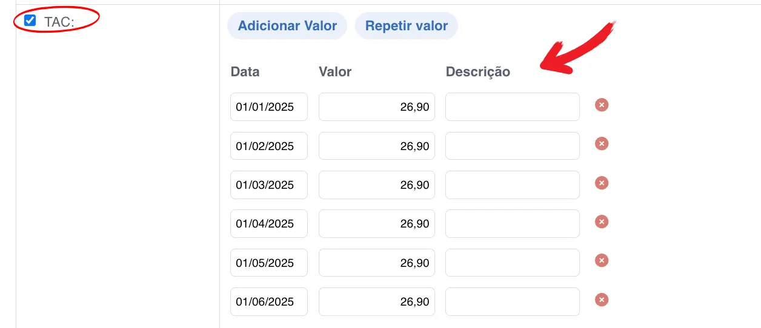The width and height of the screenshot is (761, 328).
Task: Edit the 01/05/2025 date field
Action: click(x=269, y=263)
